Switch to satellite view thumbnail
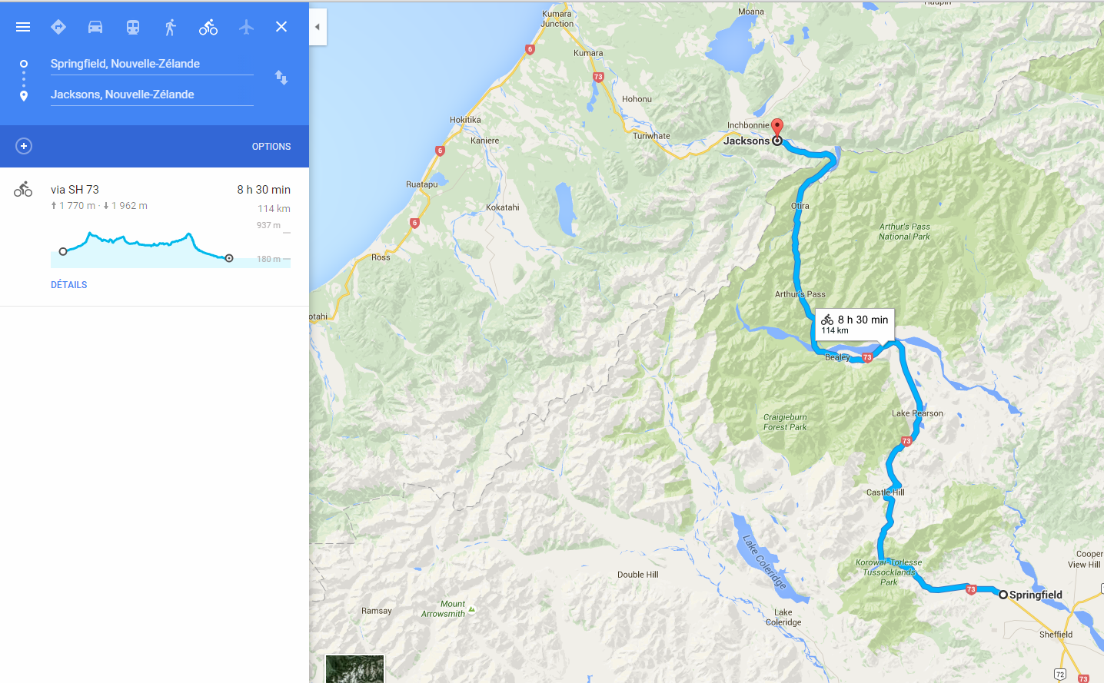 pos(354,669)
